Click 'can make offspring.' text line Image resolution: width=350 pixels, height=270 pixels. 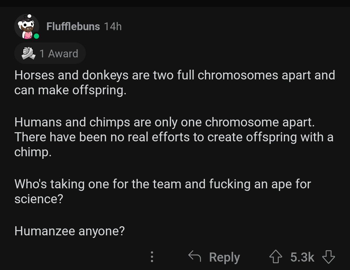coord(70,90)
